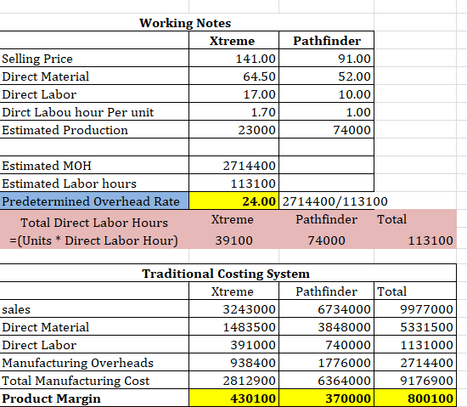The image size is (467, 407).
Task: Select the 39100 Xtreme labor hours value
Action: (233, 240)
